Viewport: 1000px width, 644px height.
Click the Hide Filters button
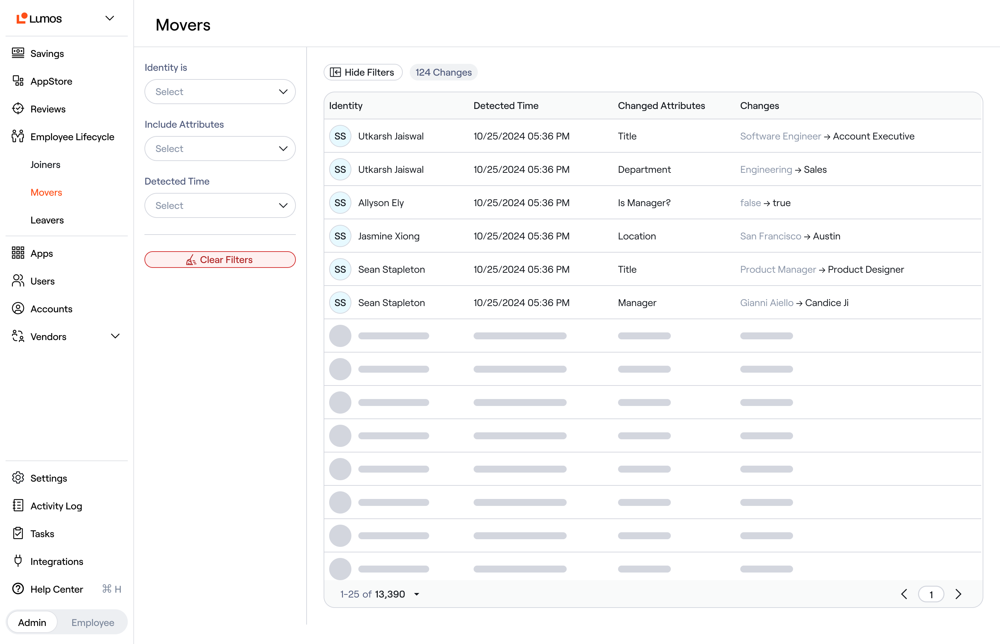[363, 72]
